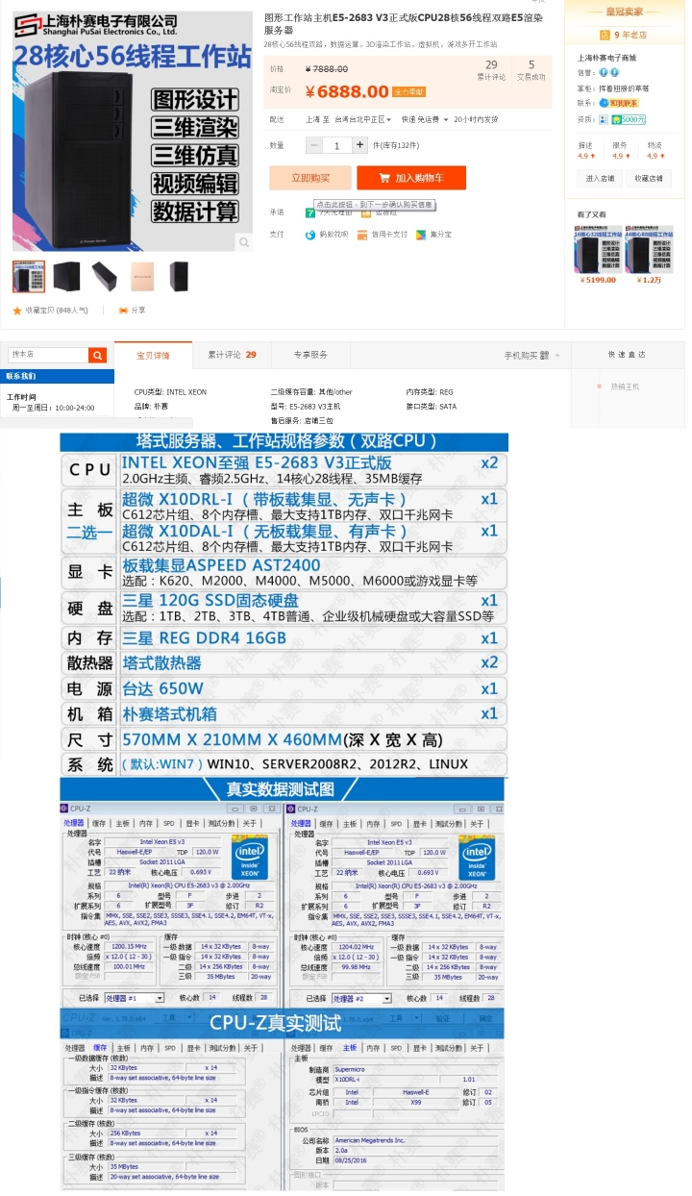This screenshot has height=1196, width=692.
Task: Decrease quantity with the minus button
Action: pyautogui.click(x=313, y=145)
